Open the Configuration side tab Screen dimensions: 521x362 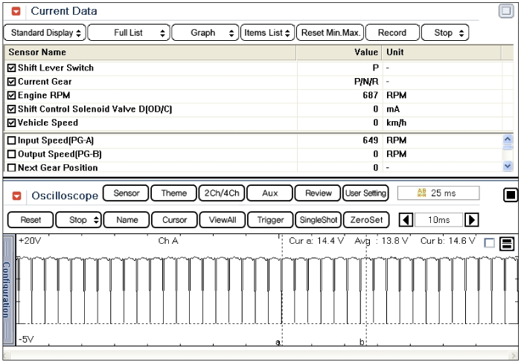pos(8,290)
